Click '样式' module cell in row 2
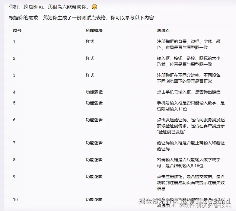Screen dimensions: 236x211 point(90,58)
